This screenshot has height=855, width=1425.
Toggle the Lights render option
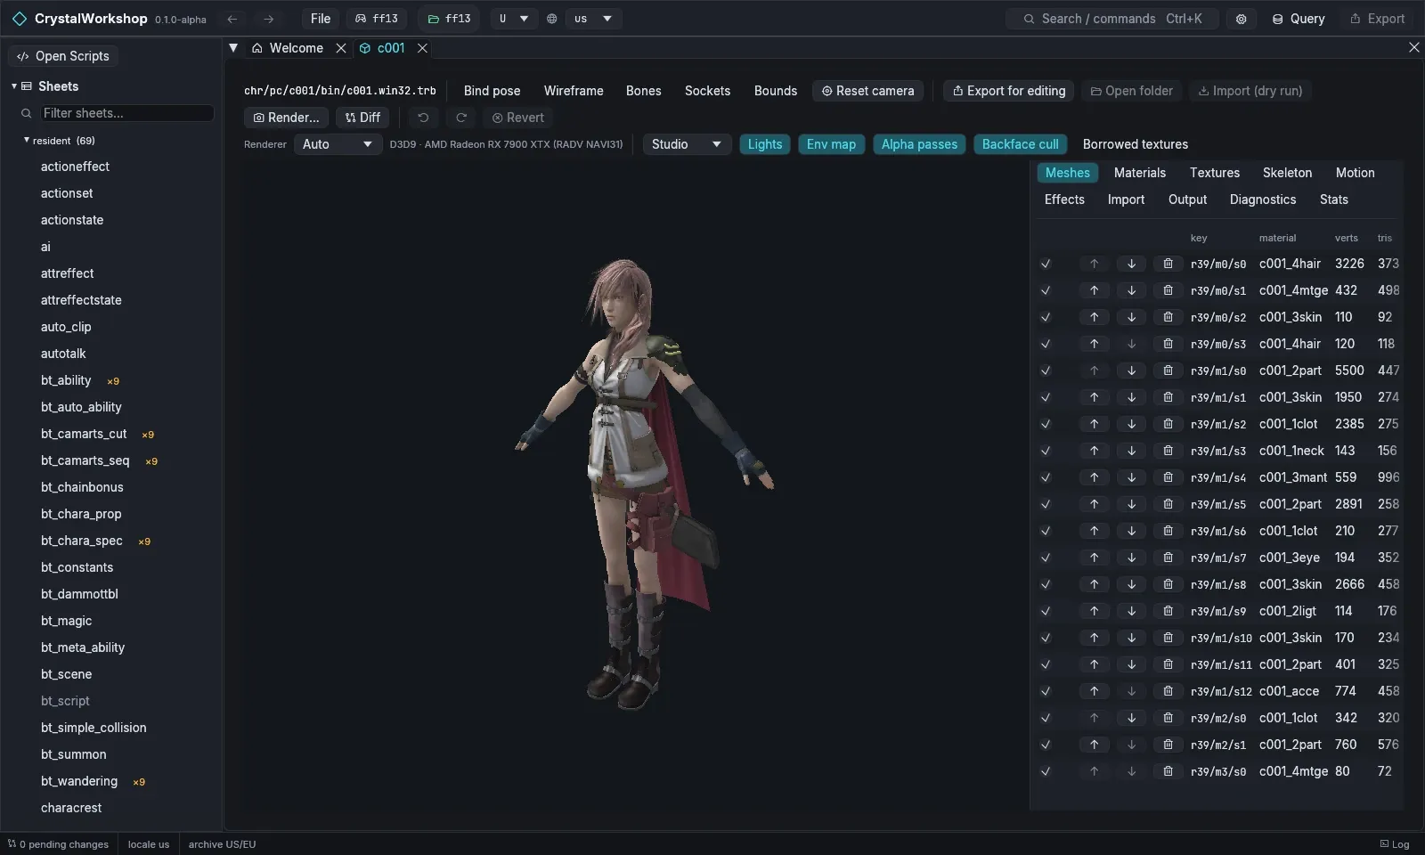click(765, 144)
